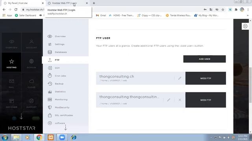The image size is (252, 141).
Task: Go to the Account tile
Action: [31, 43]
